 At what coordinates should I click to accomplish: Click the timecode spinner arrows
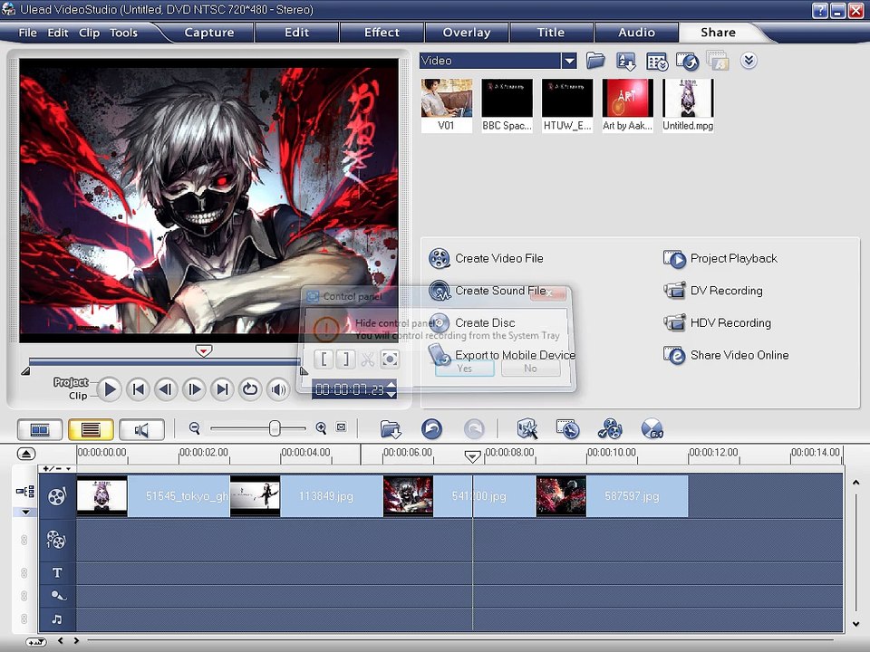391,388
